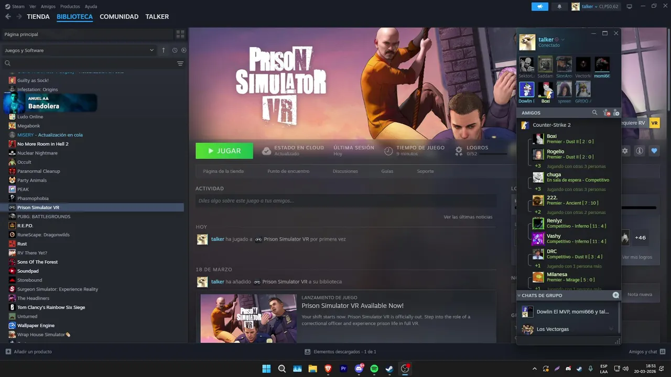671x377 pixels.
Task: Open pending friend invites icon
Action: pos(606,113)
